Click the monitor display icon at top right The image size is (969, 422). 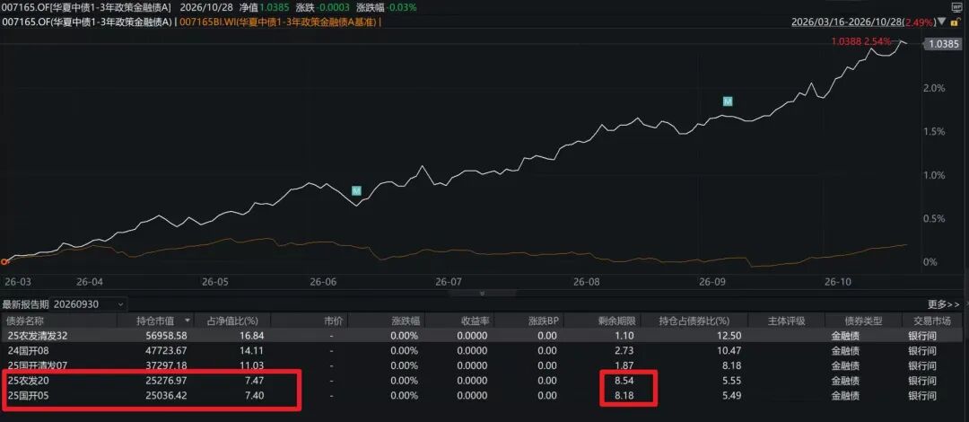click(x=957, y=7)
